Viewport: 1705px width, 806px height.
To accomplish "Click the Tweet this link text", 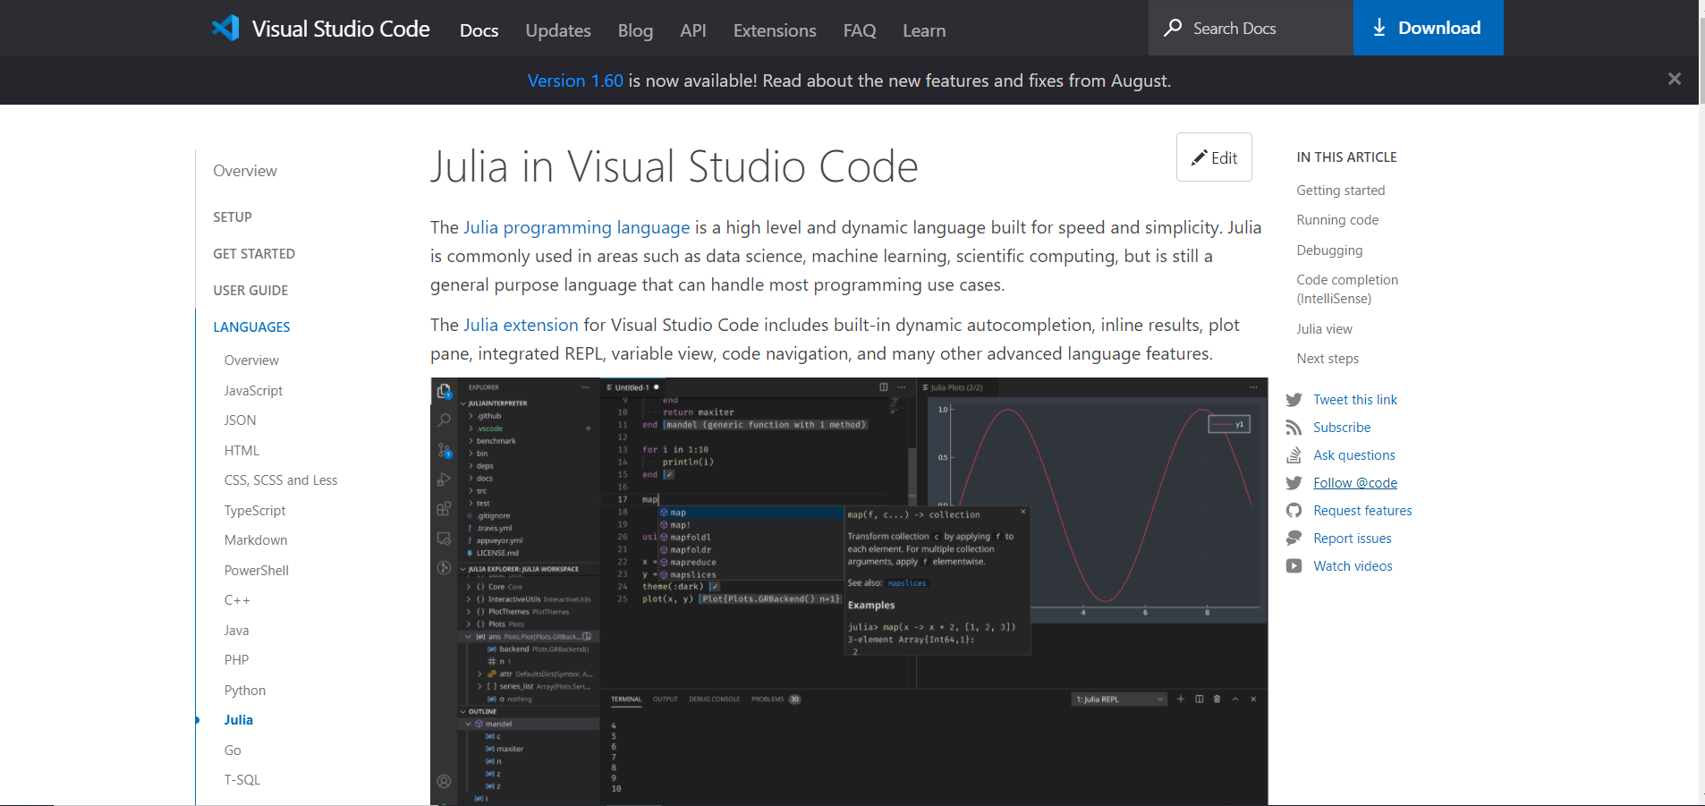I will tap(1355, 400).
